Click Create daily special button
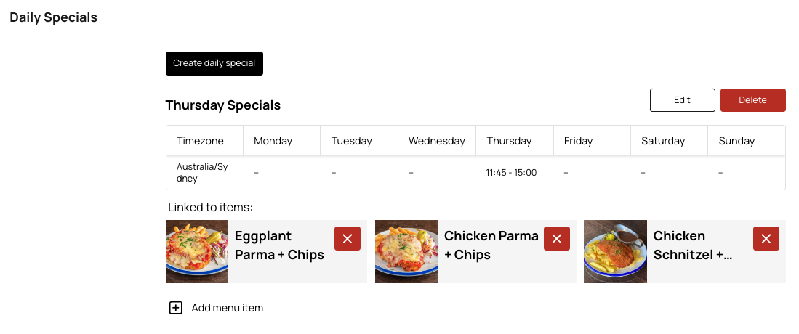The width and height of the screenshot is (799, 334). coord(214,63)
